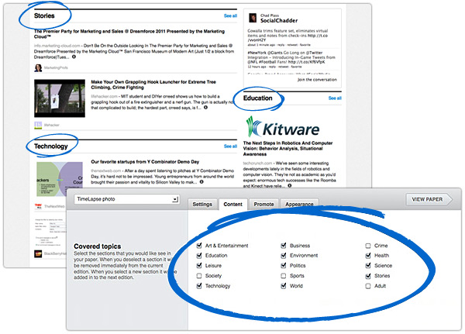
Task: Click See all in Technology section
Action: point(230,146)
